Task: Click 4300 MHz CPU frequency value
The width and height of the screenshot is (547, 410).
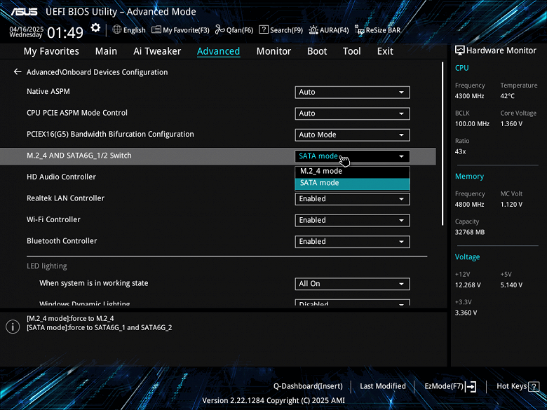Action: coord(469,96)
